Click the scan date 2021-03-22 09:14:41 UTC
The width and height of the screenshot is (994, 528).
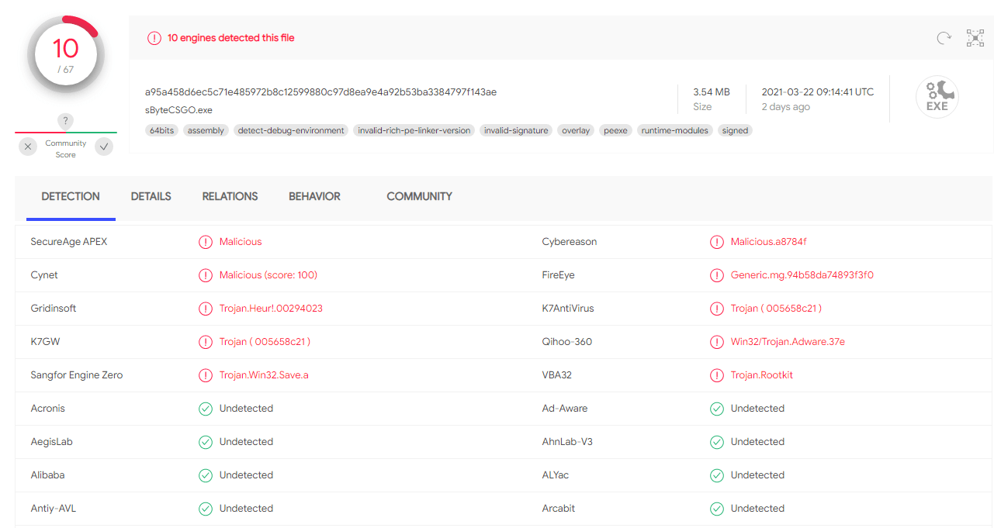point(817,92)
